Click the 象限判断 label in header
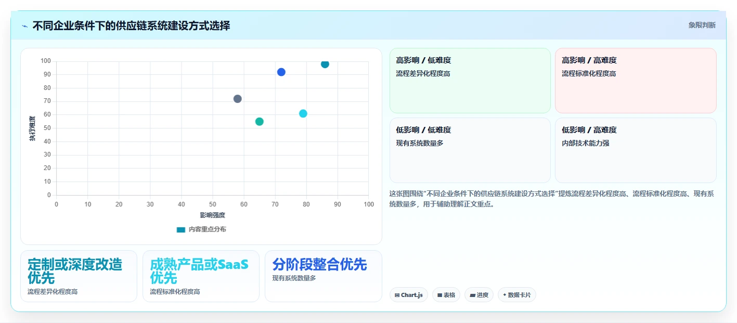This screenshot has width=737, height=323. [x=702, y=25]
